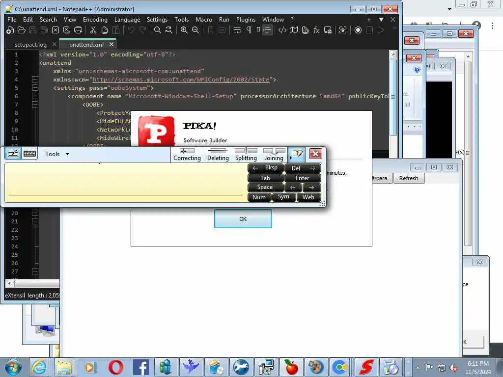
Task: Show the Deleting gesture demo
Action: pyautogui.click(x=218, y=155)
